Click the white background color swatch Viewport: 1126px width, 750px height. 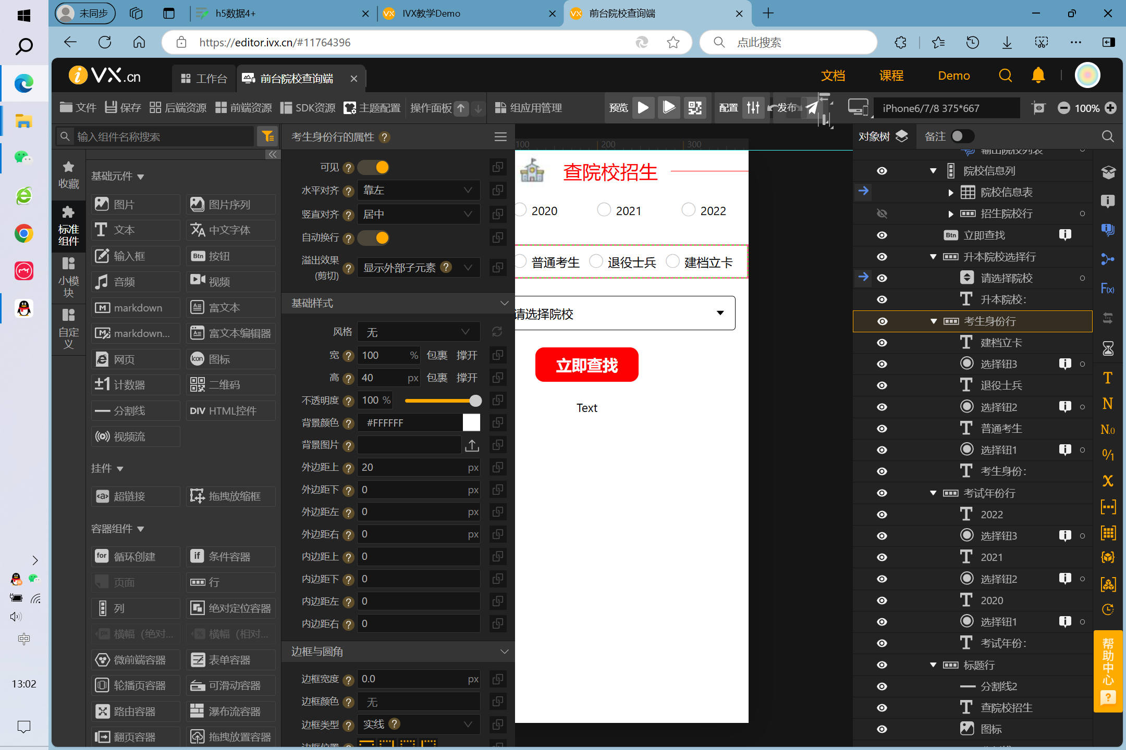click(471, 423)
